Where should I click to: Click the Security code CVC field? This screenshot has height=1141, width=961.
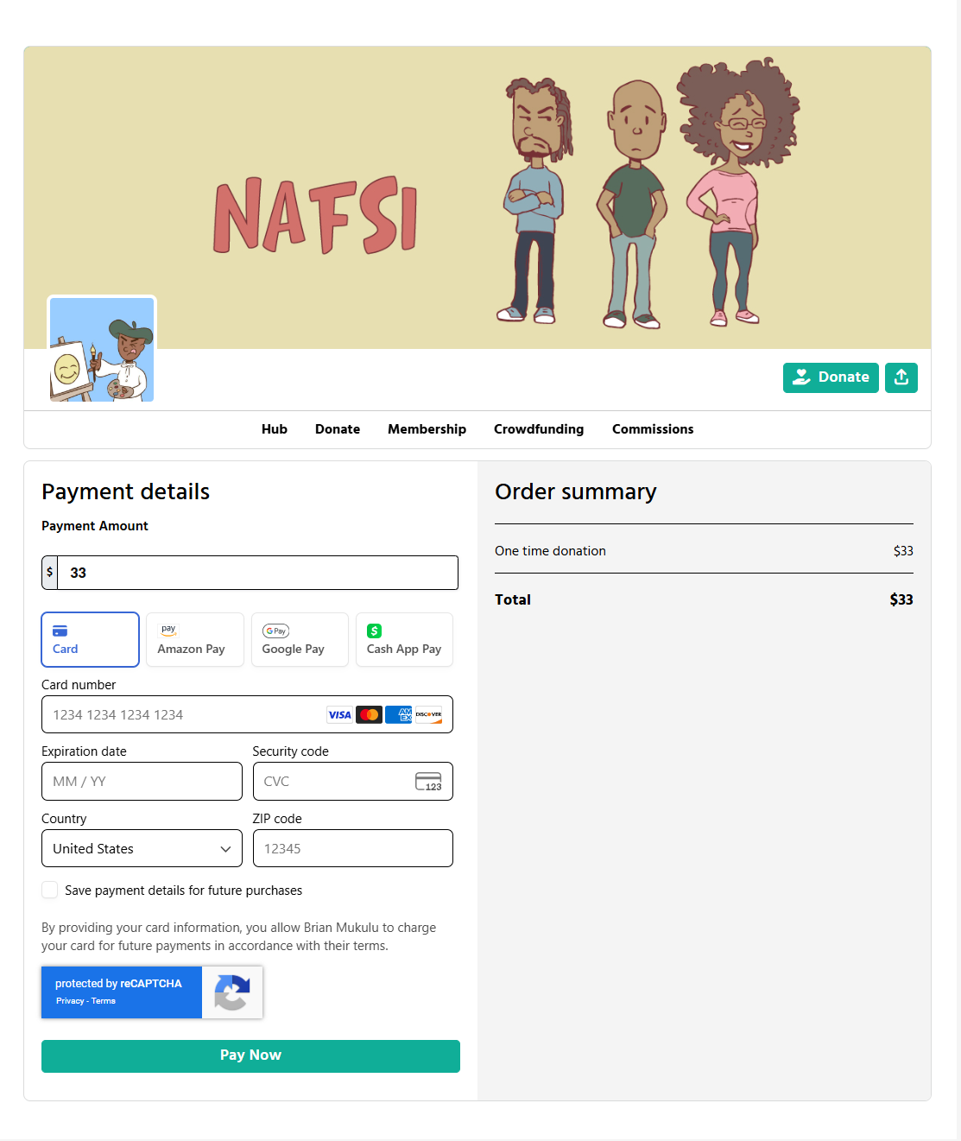click(352, 781)
